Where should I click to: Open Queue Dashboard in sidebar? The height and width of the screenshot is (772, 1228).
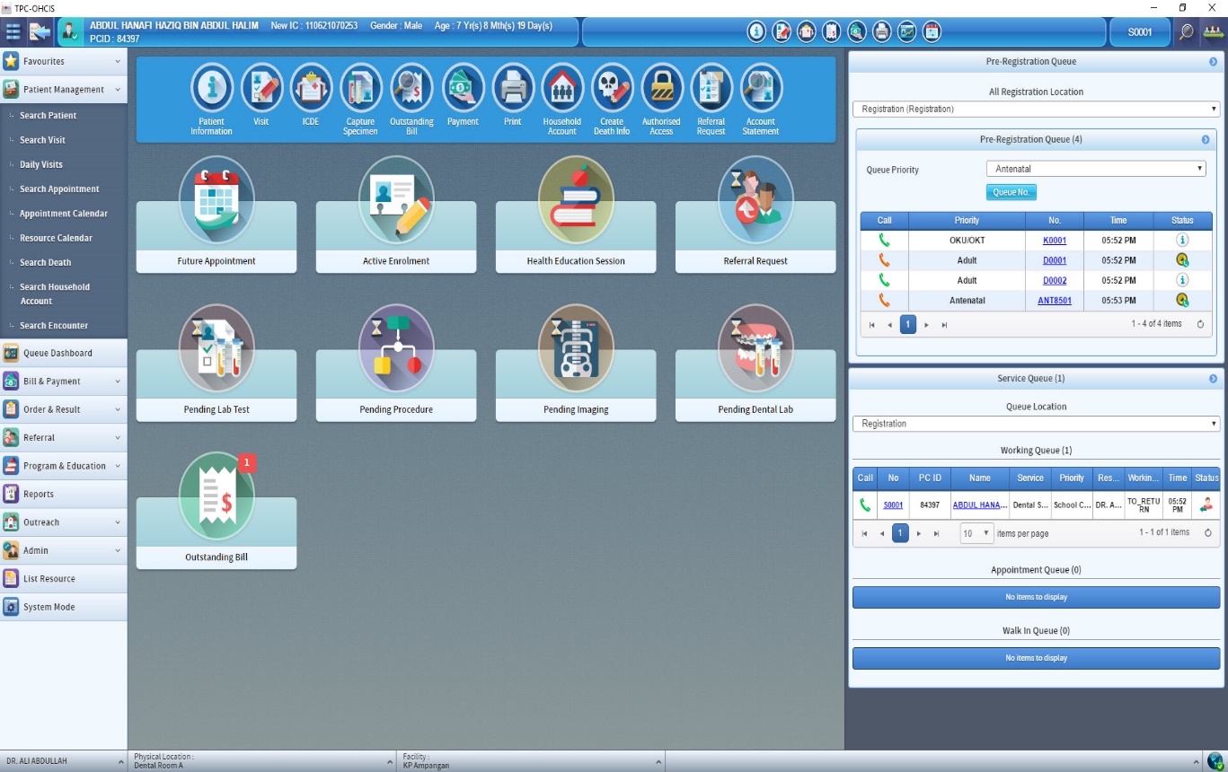point(63,353)
